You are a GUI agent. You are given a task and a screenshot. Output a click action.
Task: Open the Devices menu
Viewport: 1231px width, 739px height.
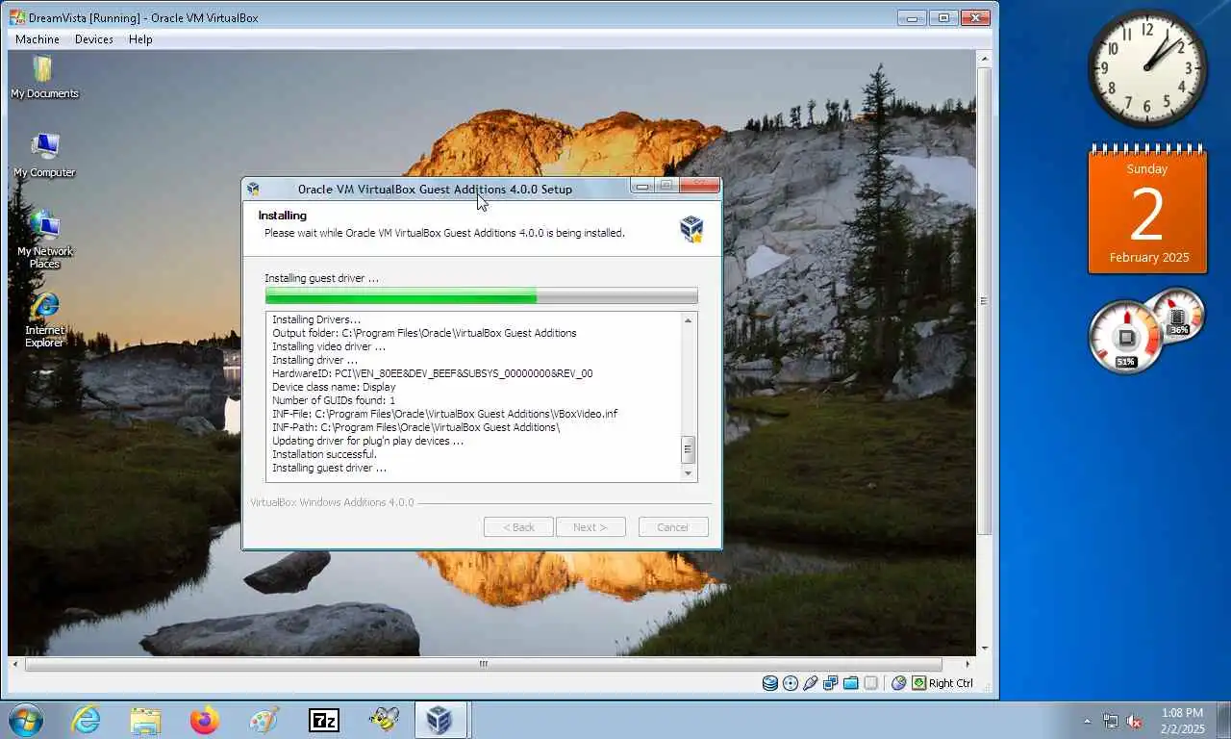(93, 39)
